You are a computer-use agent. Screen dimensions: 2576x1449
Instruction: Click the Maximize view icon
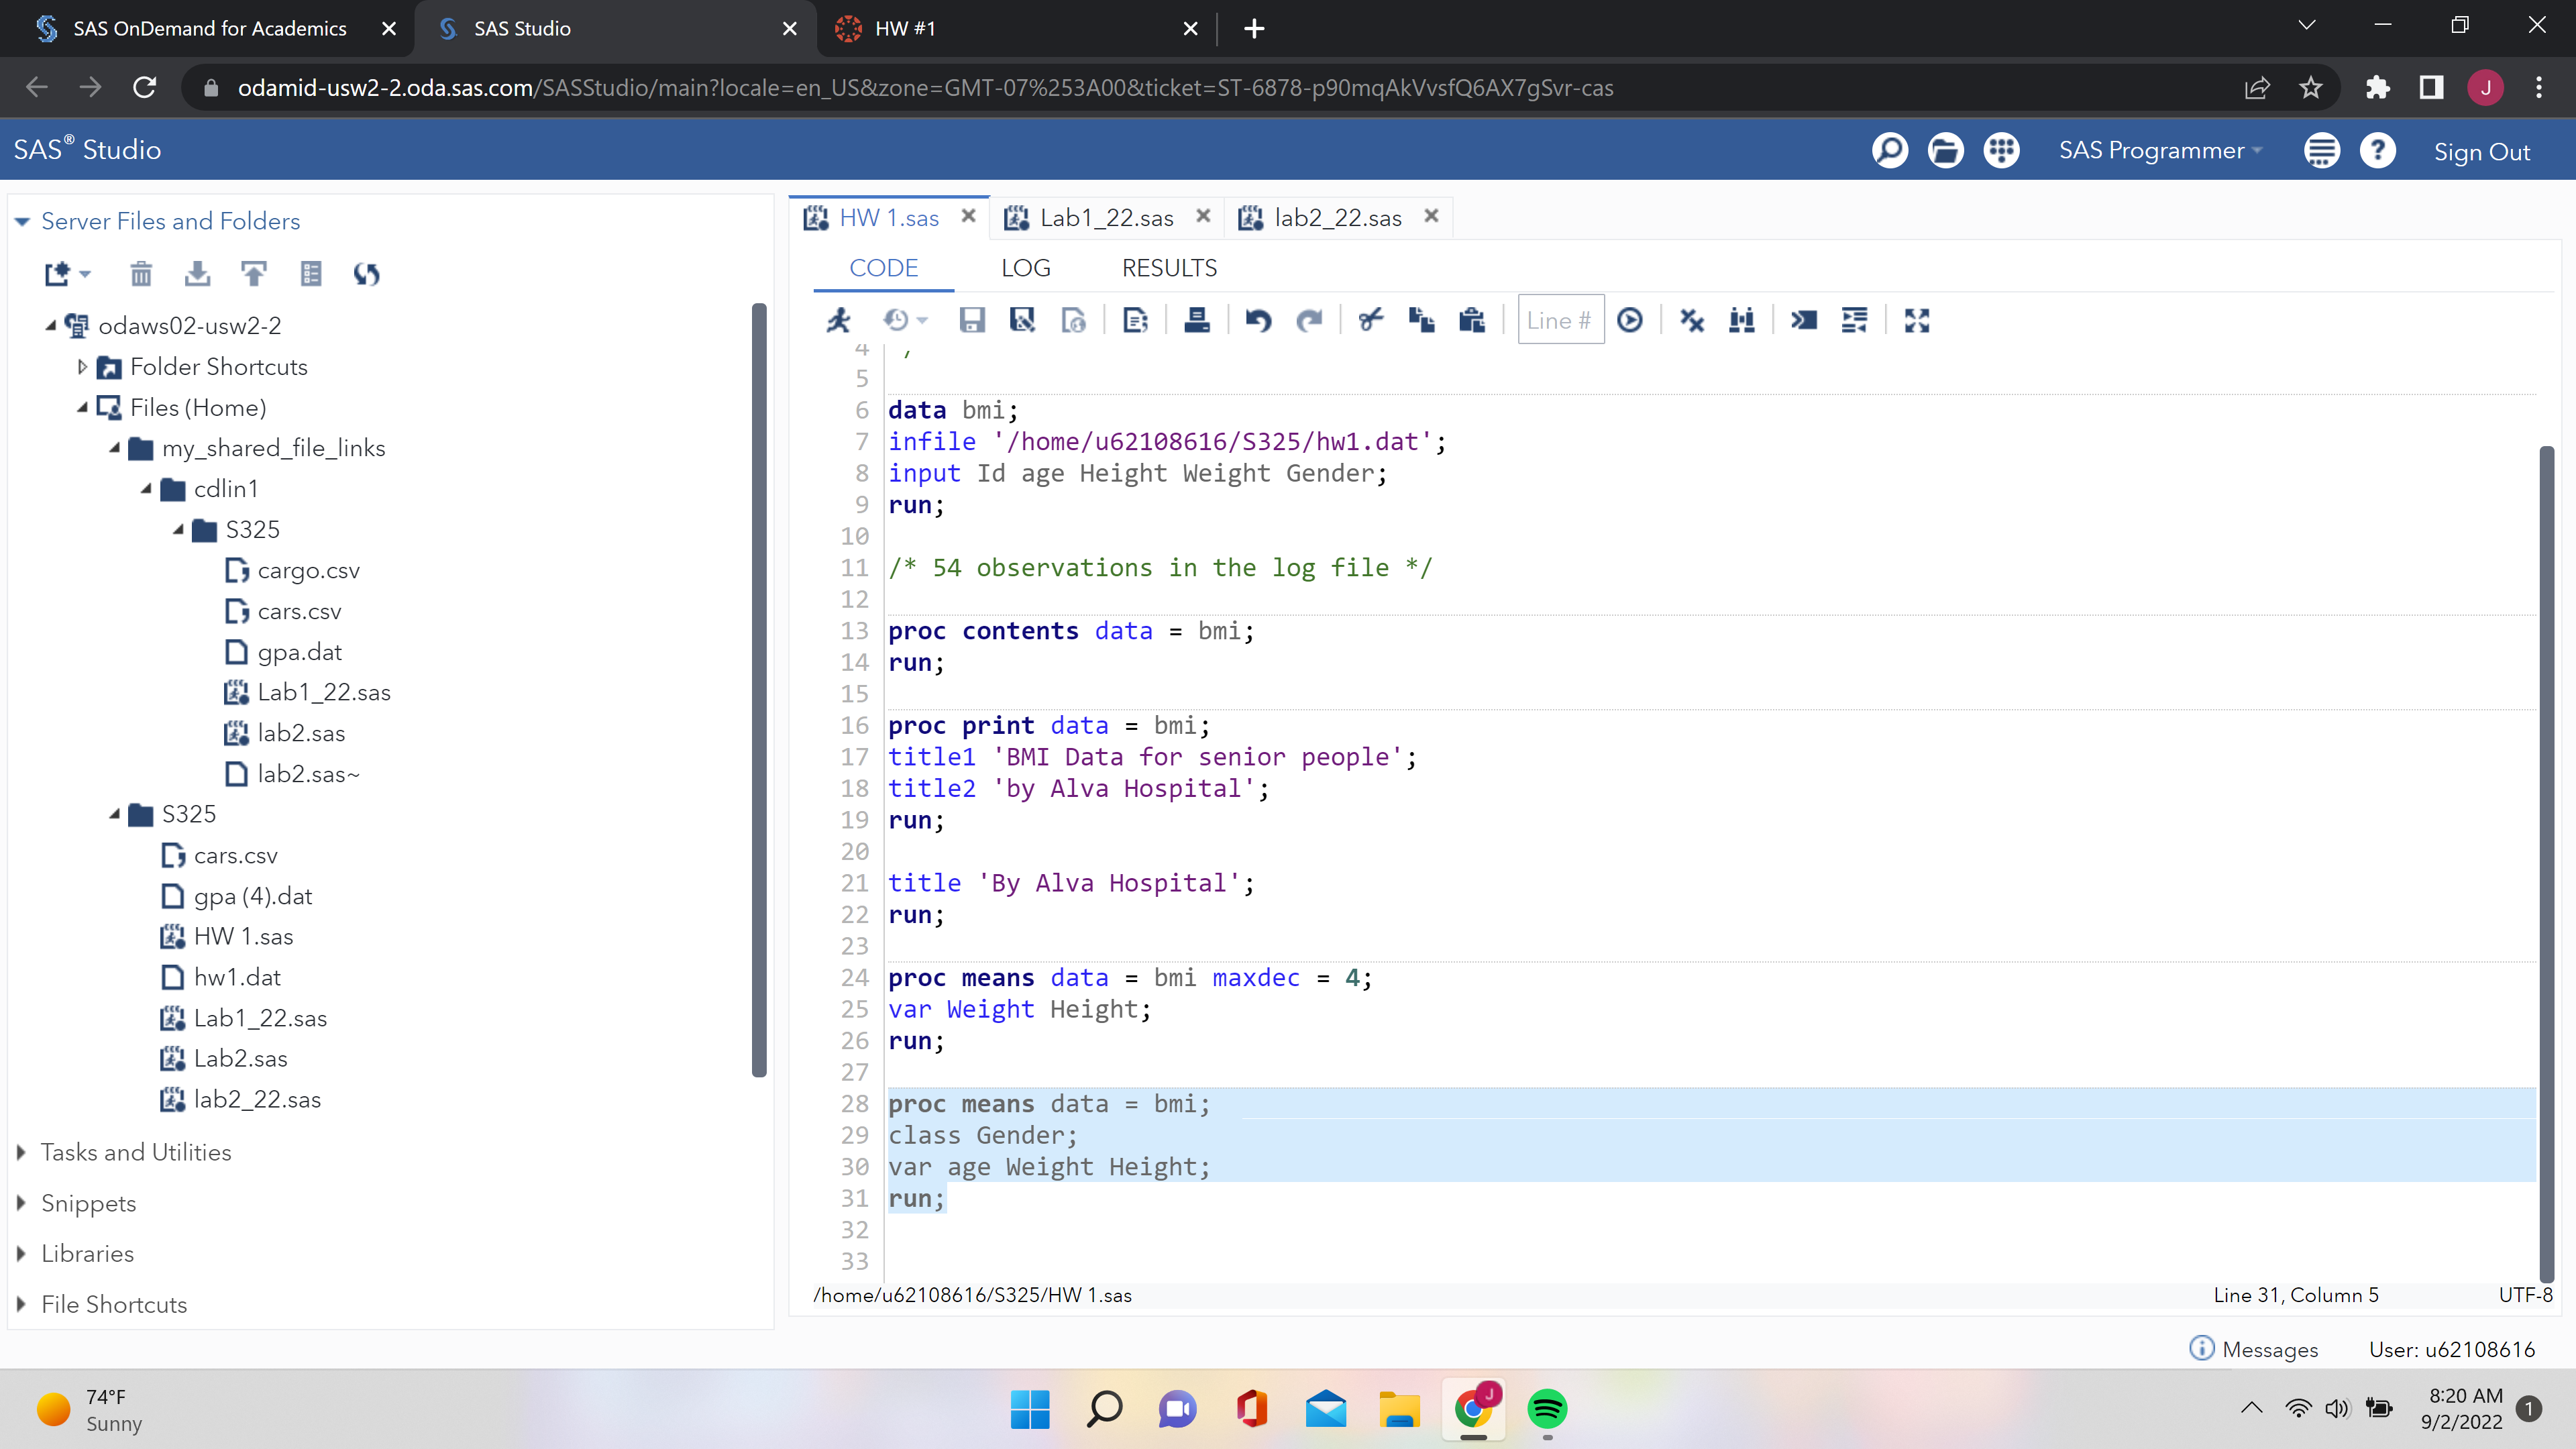click(1916, 320)
